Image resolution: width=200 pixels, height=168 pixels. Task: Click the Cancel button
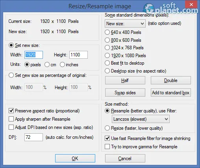pyautogui.click(x=125, y=159)
